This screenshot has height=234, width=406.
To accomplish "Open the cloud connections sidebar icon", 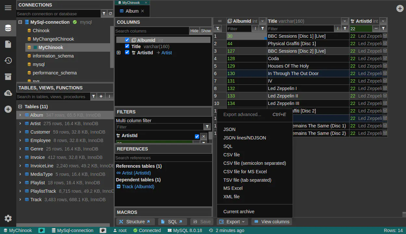I will coord(8,93).
